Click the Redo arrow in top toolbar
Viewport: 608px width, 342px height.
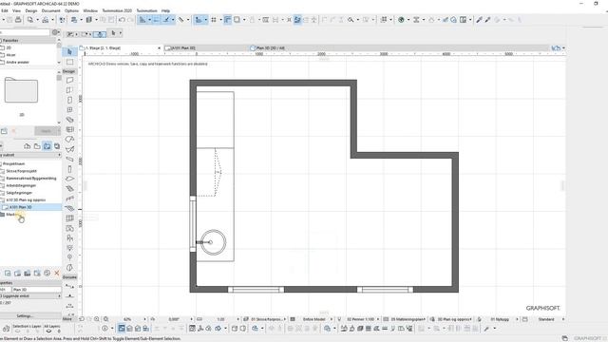(x=131, y=19)
